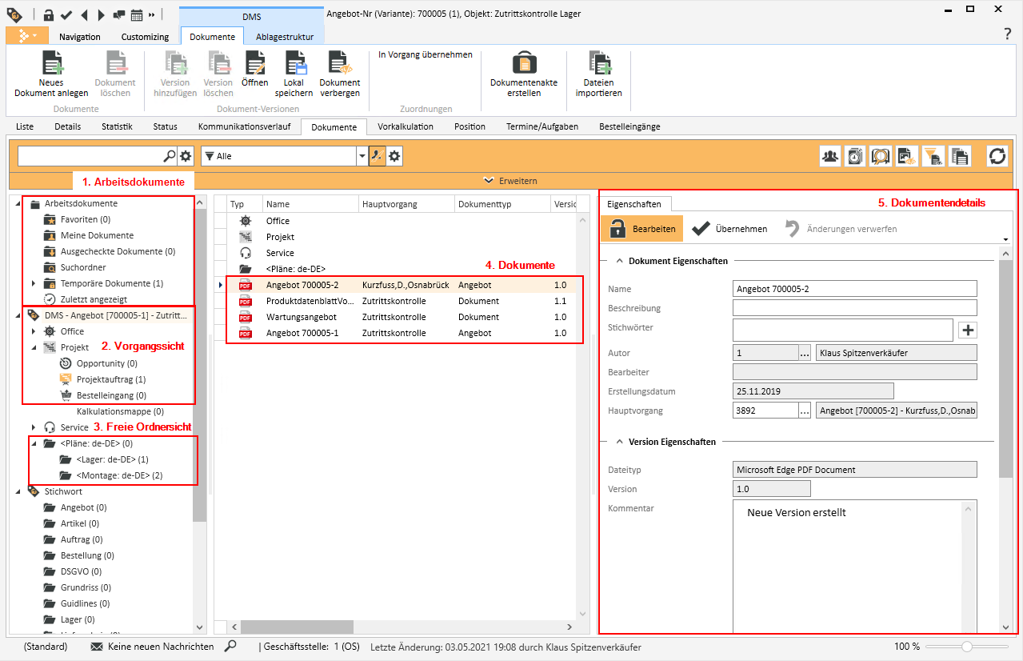The height and width of the screenshot is (661, 1023).
Task: Click the refresh icon in orange toolbar
Action: pyautogui.click(x=997, y=156)
